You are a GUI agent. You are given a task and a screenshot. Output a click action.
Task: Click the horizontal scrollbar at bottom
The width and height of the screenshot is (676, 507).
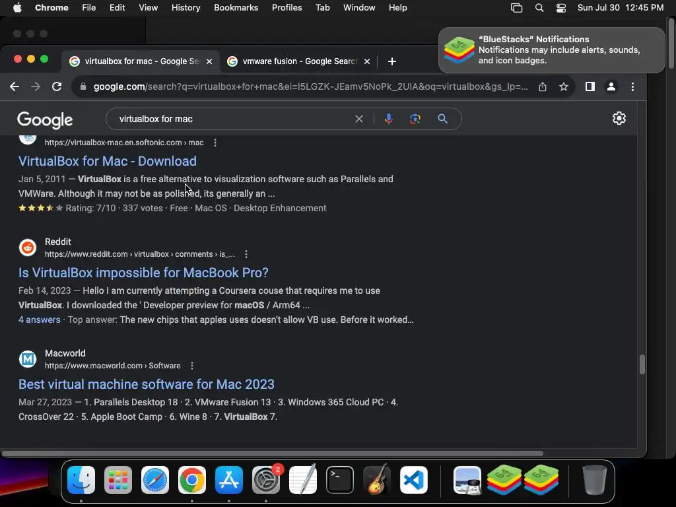[272, 454]
